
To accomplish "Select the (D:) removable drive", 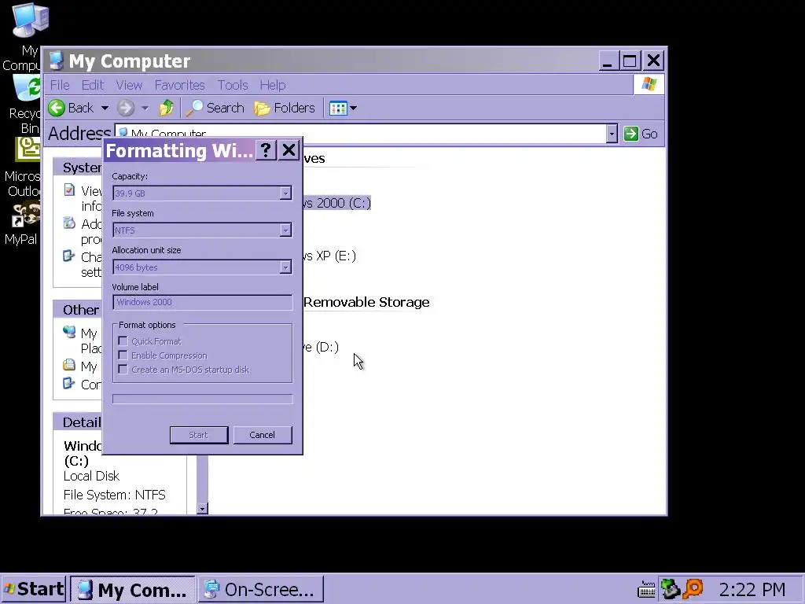I will pyautogui.click(x=321, y=347).
